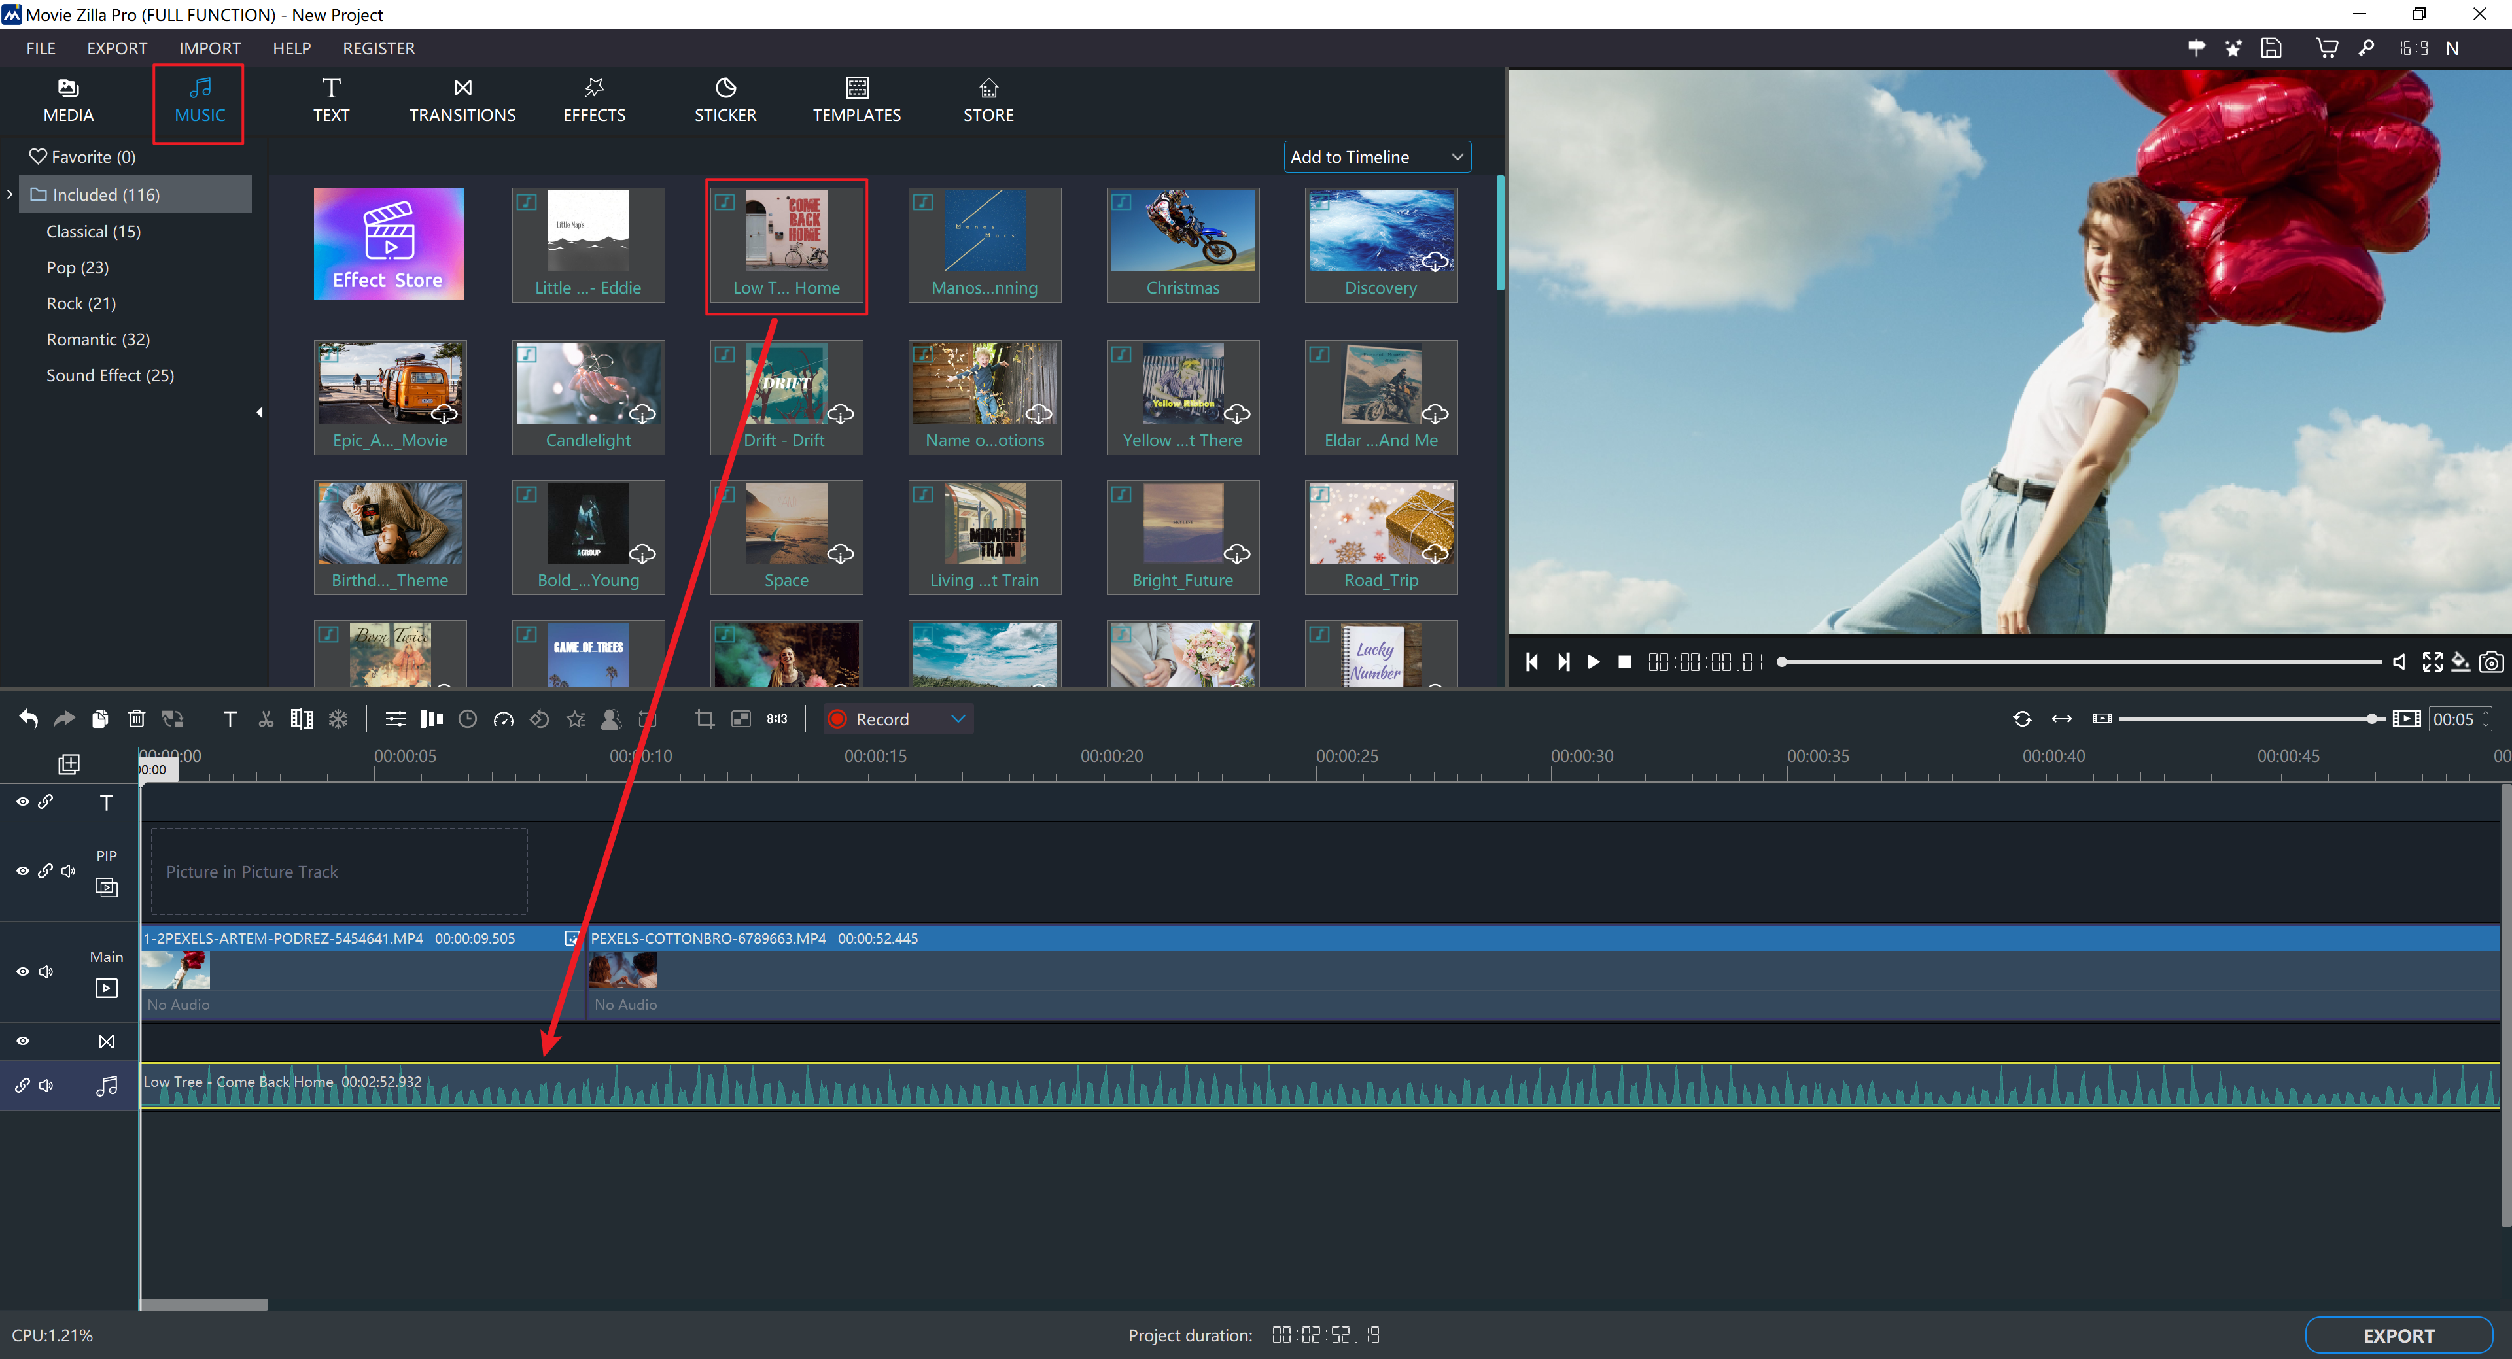Click the fullscreen preview icon
This screenshot has width=2512, height=1359.
point(2431,662)
